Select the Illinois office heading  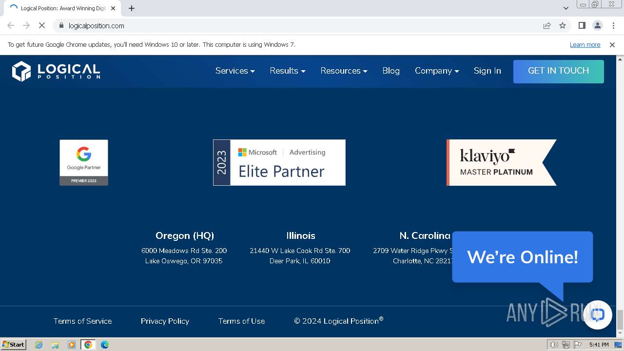point(301,235)
